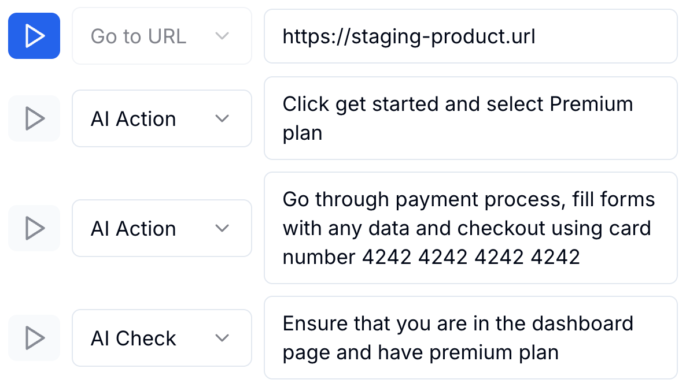Image resolution: width=686 pixels, height=387 pixels.
Task: Click the staging-product URL input field
Action: [x=470, y=36]
